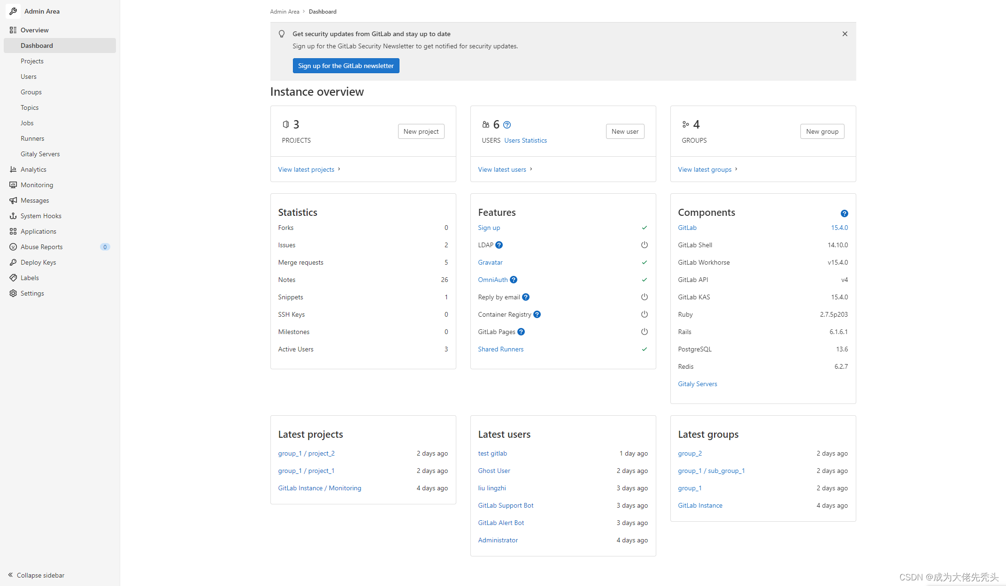Click the LDAP help question icon
The width and height of the screenshot is (1006, 586).
pos(499,245)
